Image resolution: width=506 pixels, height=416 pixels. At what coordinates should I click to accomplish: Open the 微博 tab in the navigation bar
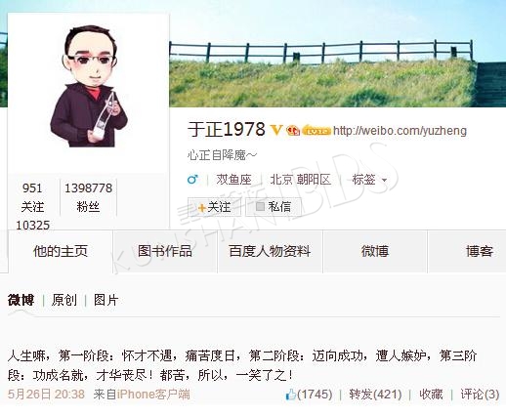pyautogui.click(x=375, y=251)
